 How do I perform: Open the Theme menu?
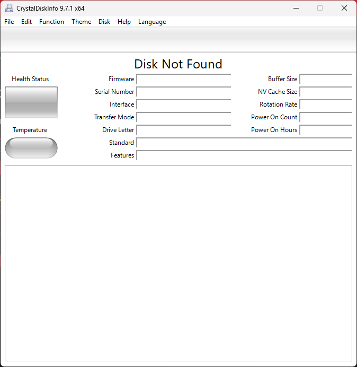coord(81,22)
